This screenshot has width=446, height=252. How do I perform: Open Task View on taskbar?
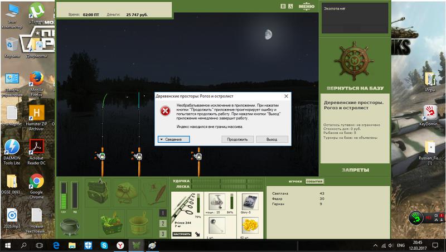point(39,245)
